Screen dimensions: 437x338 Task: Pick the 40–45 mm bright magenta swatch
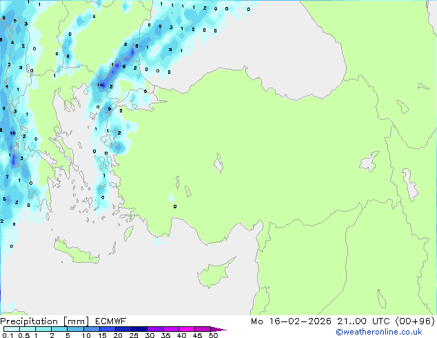[x=187, y=329]
